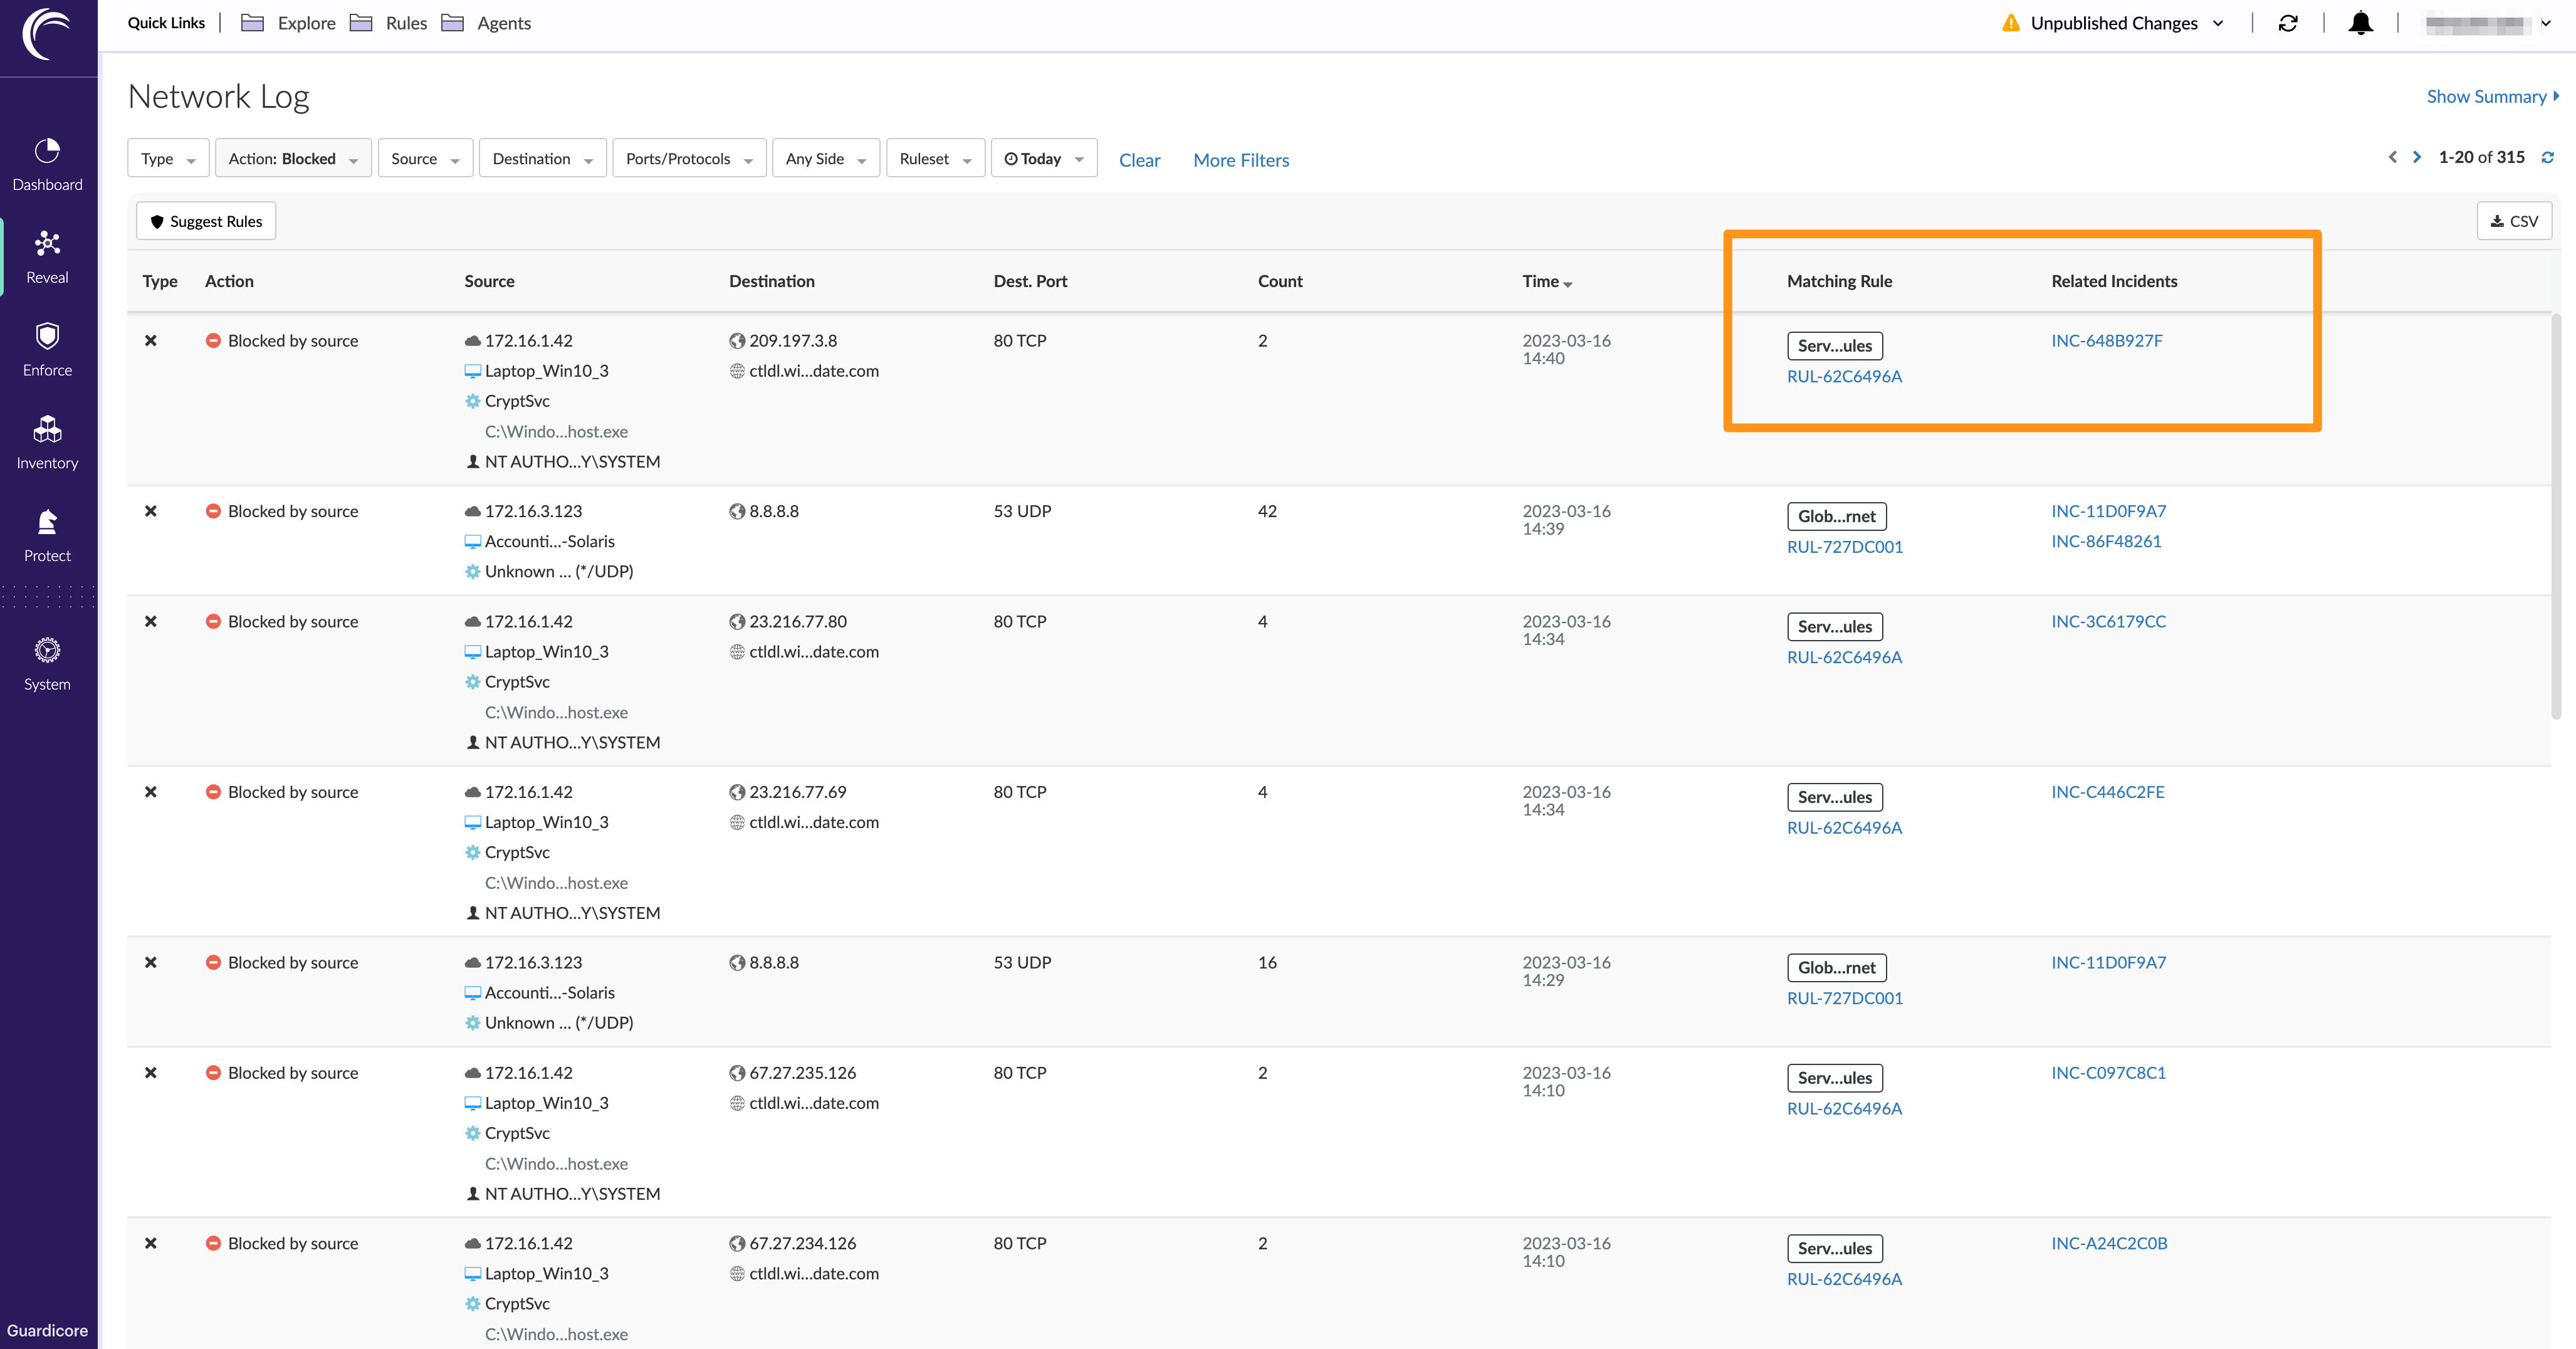Click the X type icon for 67.27.235.126 row
Screen dimensions: 2576x1349
coord(151,1073)
